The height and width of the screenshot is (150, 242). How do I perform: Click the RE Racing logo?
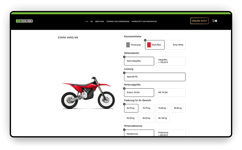[x=24, y=21]
